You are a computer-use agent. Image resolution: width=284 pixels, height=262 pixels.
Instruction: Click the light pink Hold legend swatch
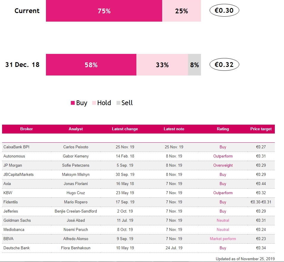point(94,103)
